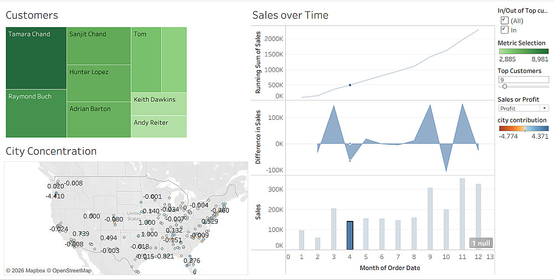Click the Top Customers slider handle
Screen dimensions: 554x280
click(505, 86)
